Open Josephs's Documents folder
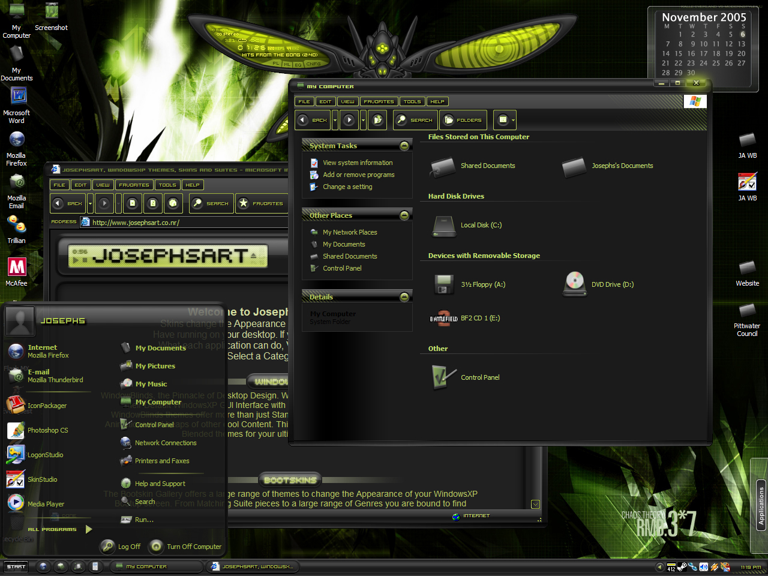Viewport: 768px width, 576px height. click(607, 166)
